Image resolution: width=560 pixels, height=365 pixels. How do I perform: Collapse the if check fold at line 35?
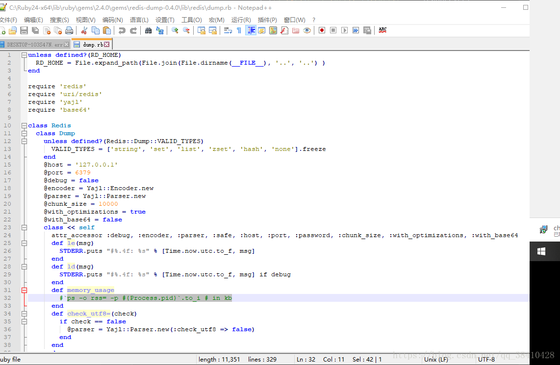[25, 322]
